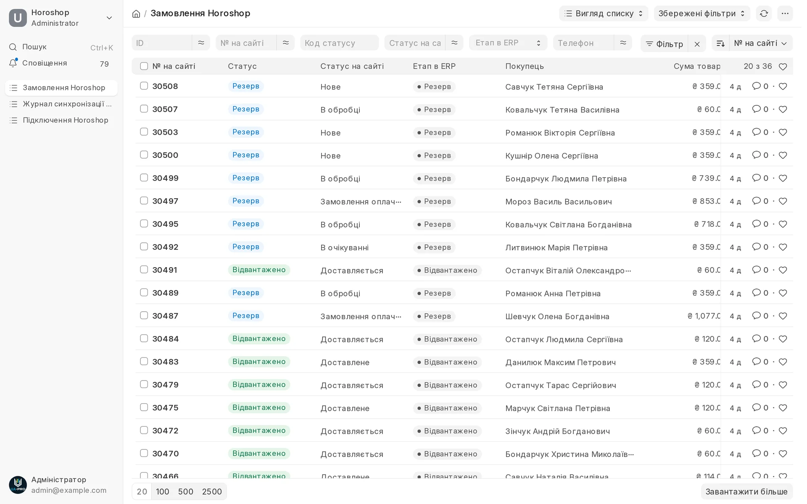Select the checkbox for order 30491

[x=144, y=270]
